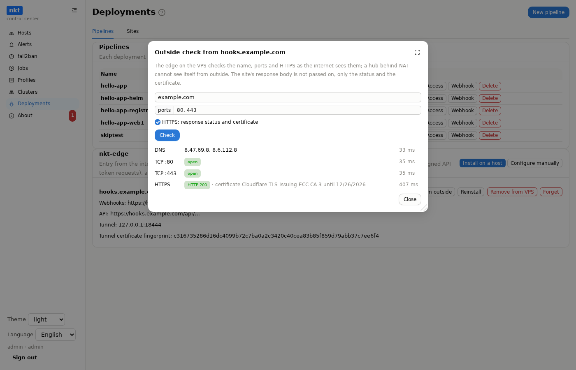Image resolution: width=576 pixels, height=370 pixels.
Task: Click Webhook for skiptest pipeline
Action: tap(462, 135)
